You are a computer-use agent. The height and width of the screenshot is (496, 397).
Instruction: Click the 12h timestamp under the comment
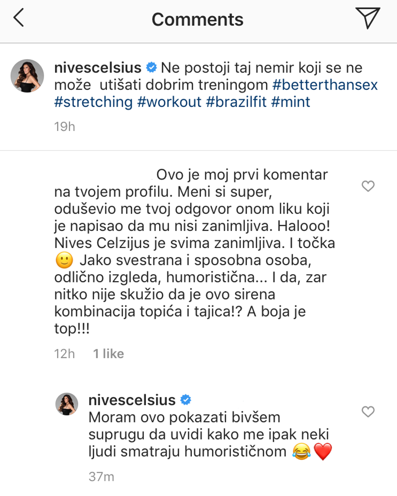64,353
